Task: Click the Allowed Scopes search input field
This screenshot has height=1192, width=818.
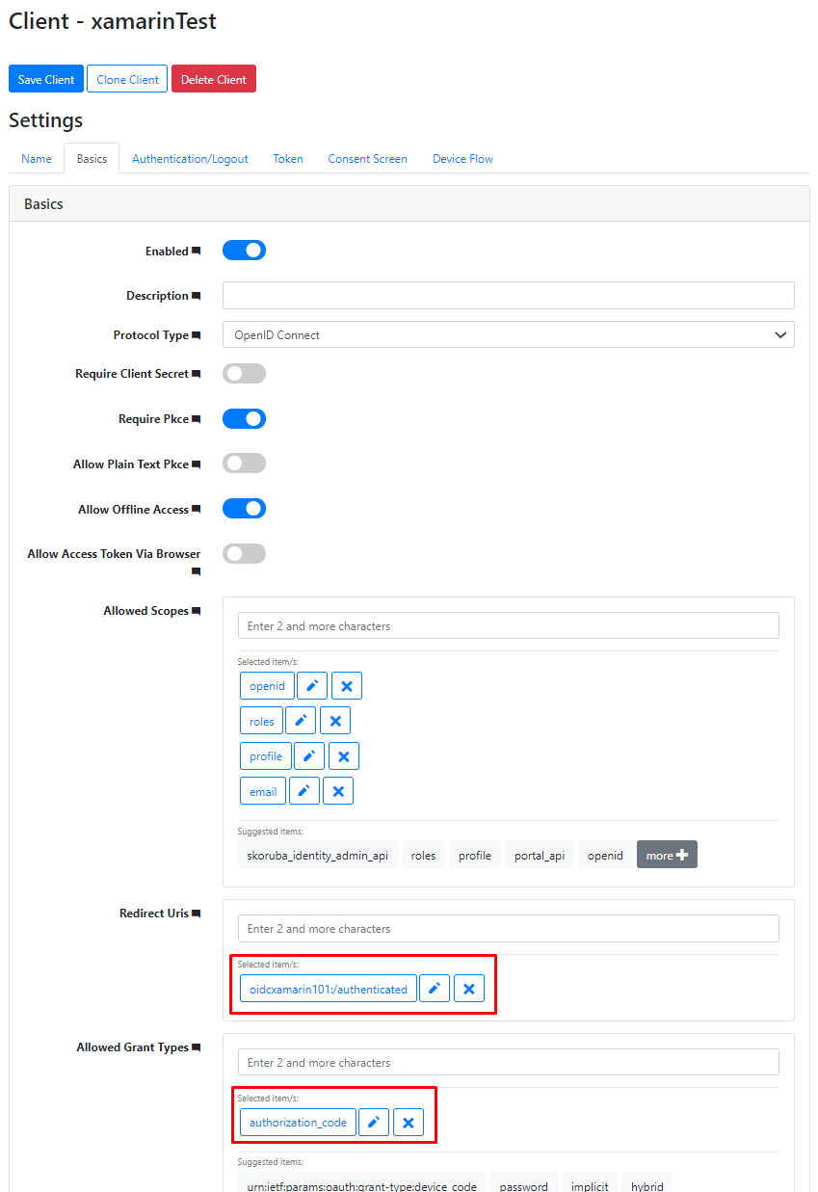Action: click(x=508, y=625)
